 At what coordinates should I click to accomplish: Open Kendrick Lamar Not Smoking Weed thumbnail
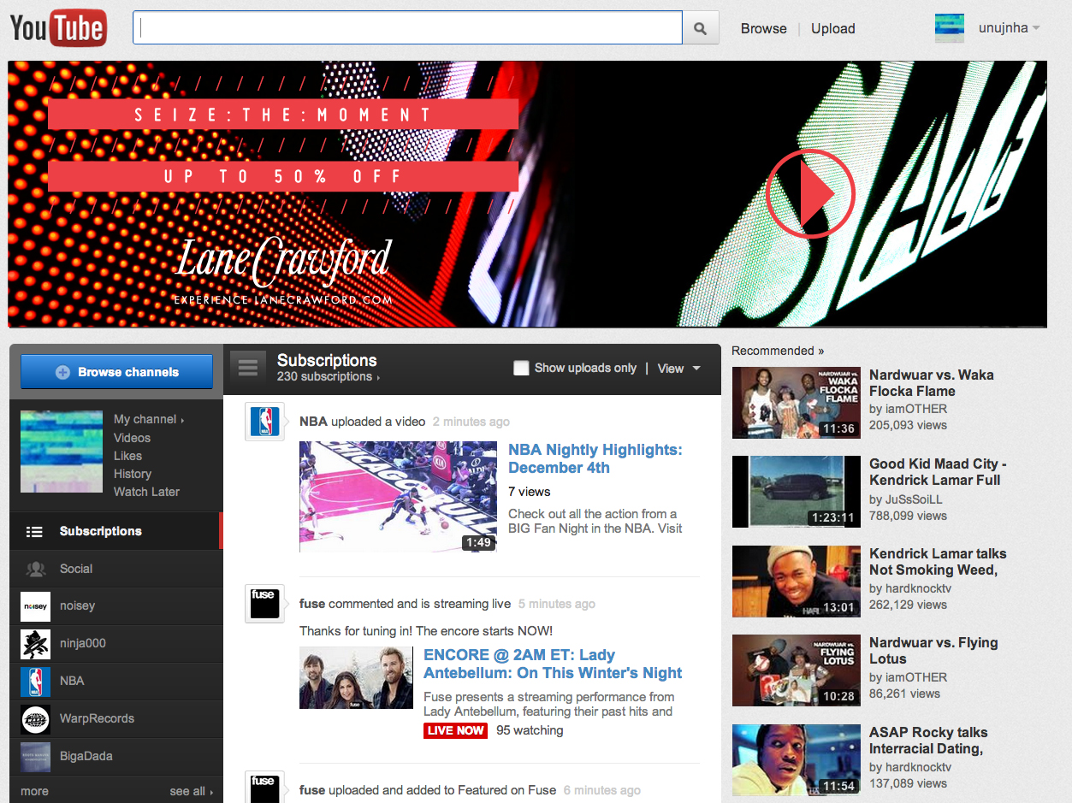click(x=797, y=582)
